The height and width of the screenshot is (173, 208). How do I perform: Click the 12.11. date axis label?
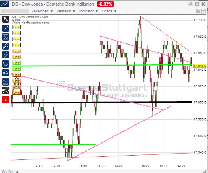click(39, 166)
